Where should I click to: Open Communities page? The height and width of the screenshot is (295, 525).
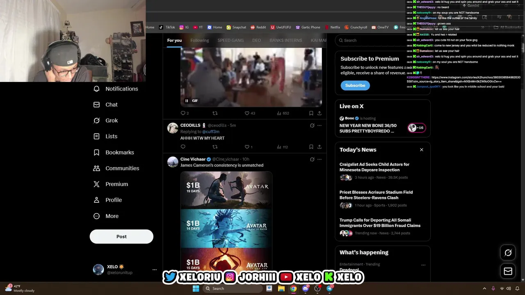click(116, 168)
